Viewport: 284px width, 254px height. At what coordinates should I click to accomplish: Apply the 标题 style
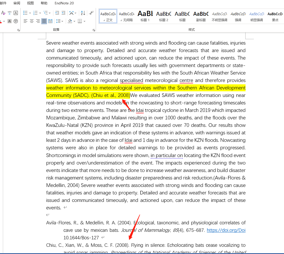point(182,16)
